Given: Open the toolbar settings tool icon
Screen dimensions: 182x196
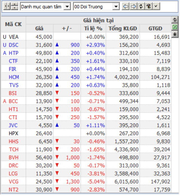Looking at the screenshot, I should [149, 6].
